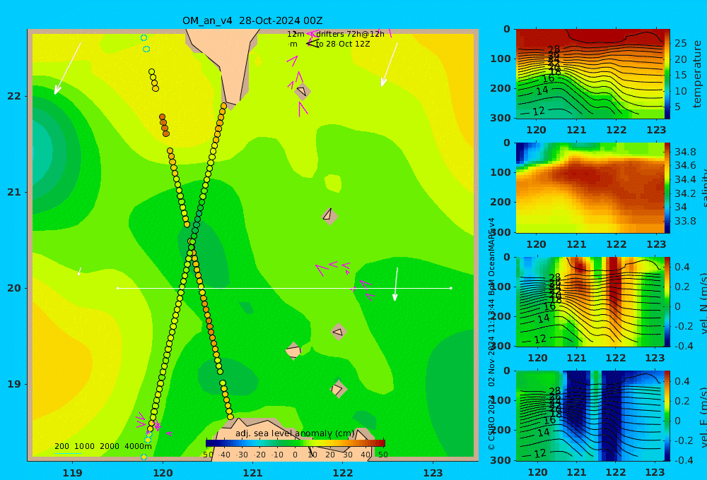This screenshot has width=707, height=480.
Task: Click the 'to 28 Oct 12Z' legend text
Action: [x=343, y=44]
